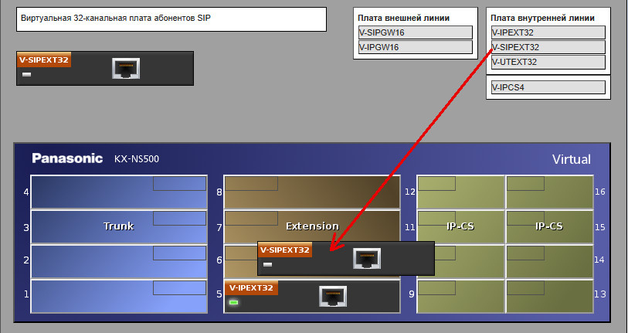Click V-SIPEXT32 label on preview card
Image resolution: width=628 pixels, height=333 pixels.
[x=44, y=59]
